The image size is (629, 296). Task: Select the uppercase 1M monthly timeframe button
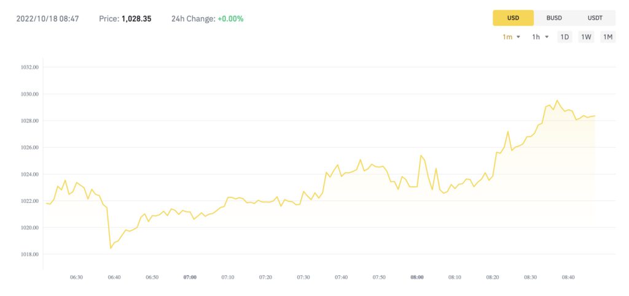tap(608, 37)
